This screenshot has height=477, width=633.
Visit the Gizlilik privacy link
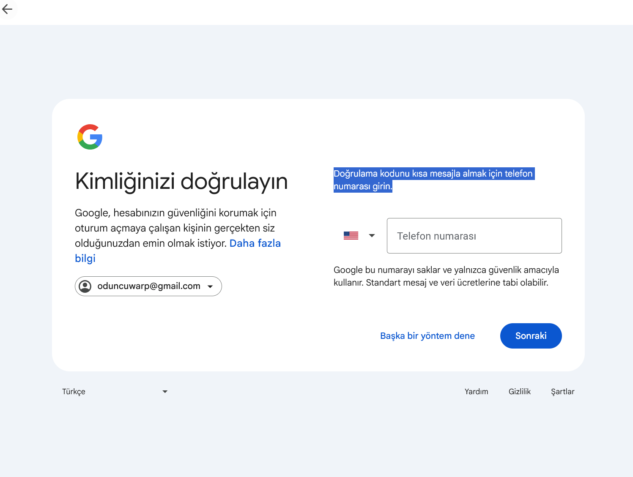(520, 392)
